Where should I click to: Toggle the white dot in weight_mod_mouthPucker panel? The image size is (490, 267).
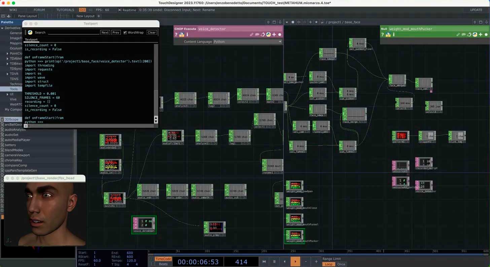click(x=486, y=35)
